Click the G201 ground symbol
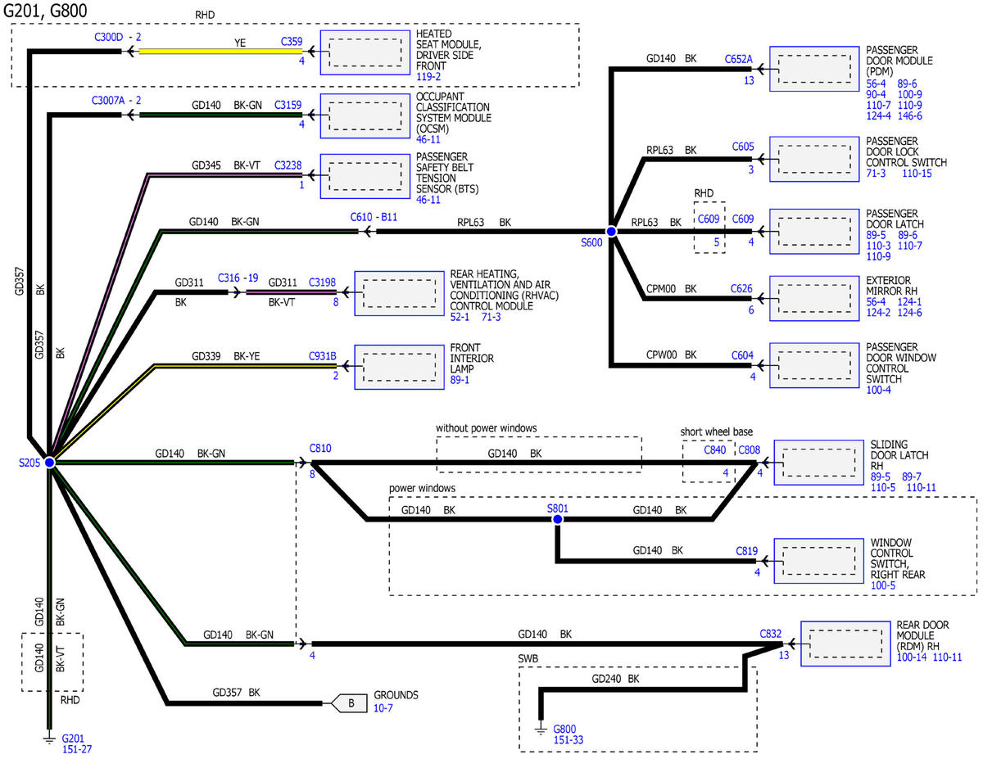 click(49, 738)
